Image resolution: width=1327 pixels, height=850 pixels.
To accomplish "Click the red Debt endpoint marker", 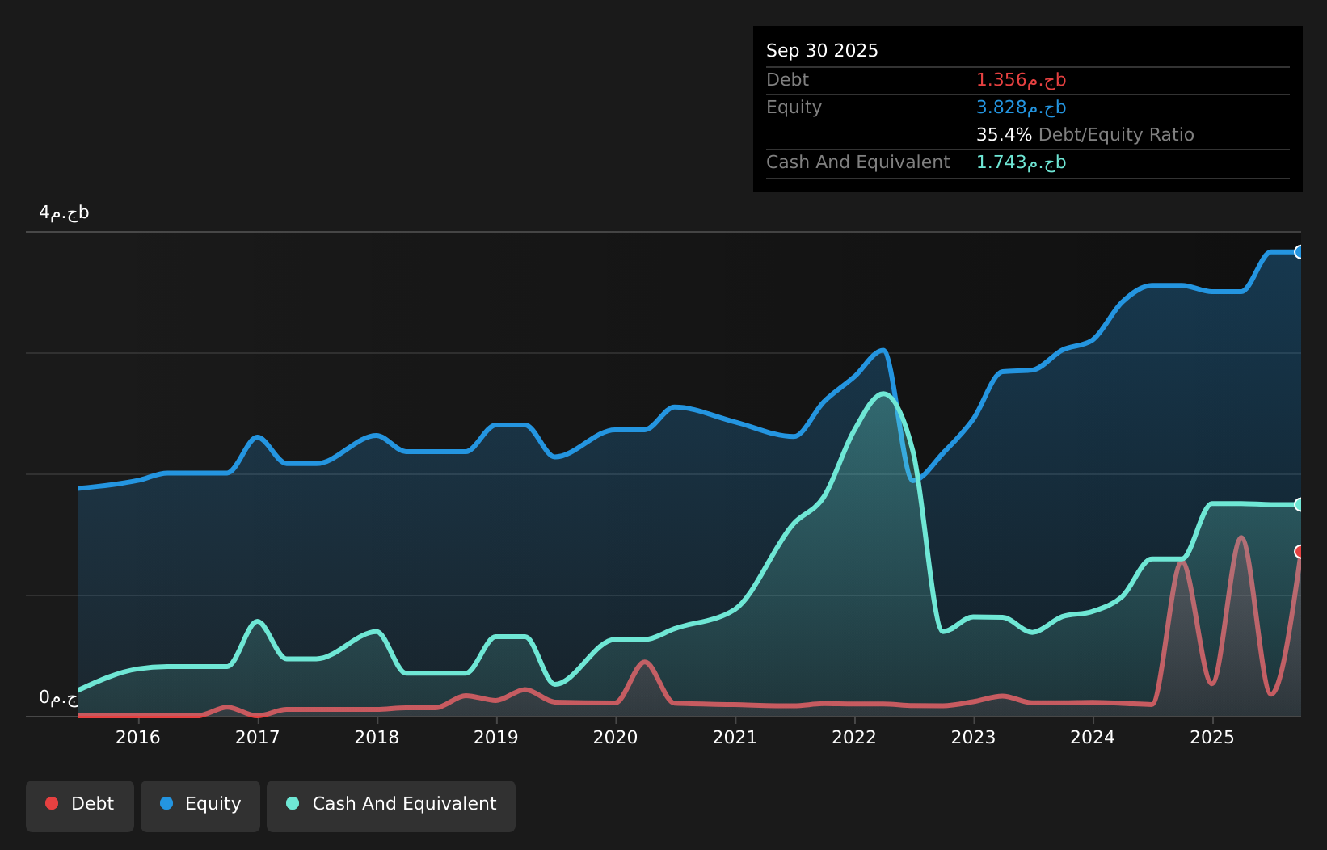I will point(1300,552).
